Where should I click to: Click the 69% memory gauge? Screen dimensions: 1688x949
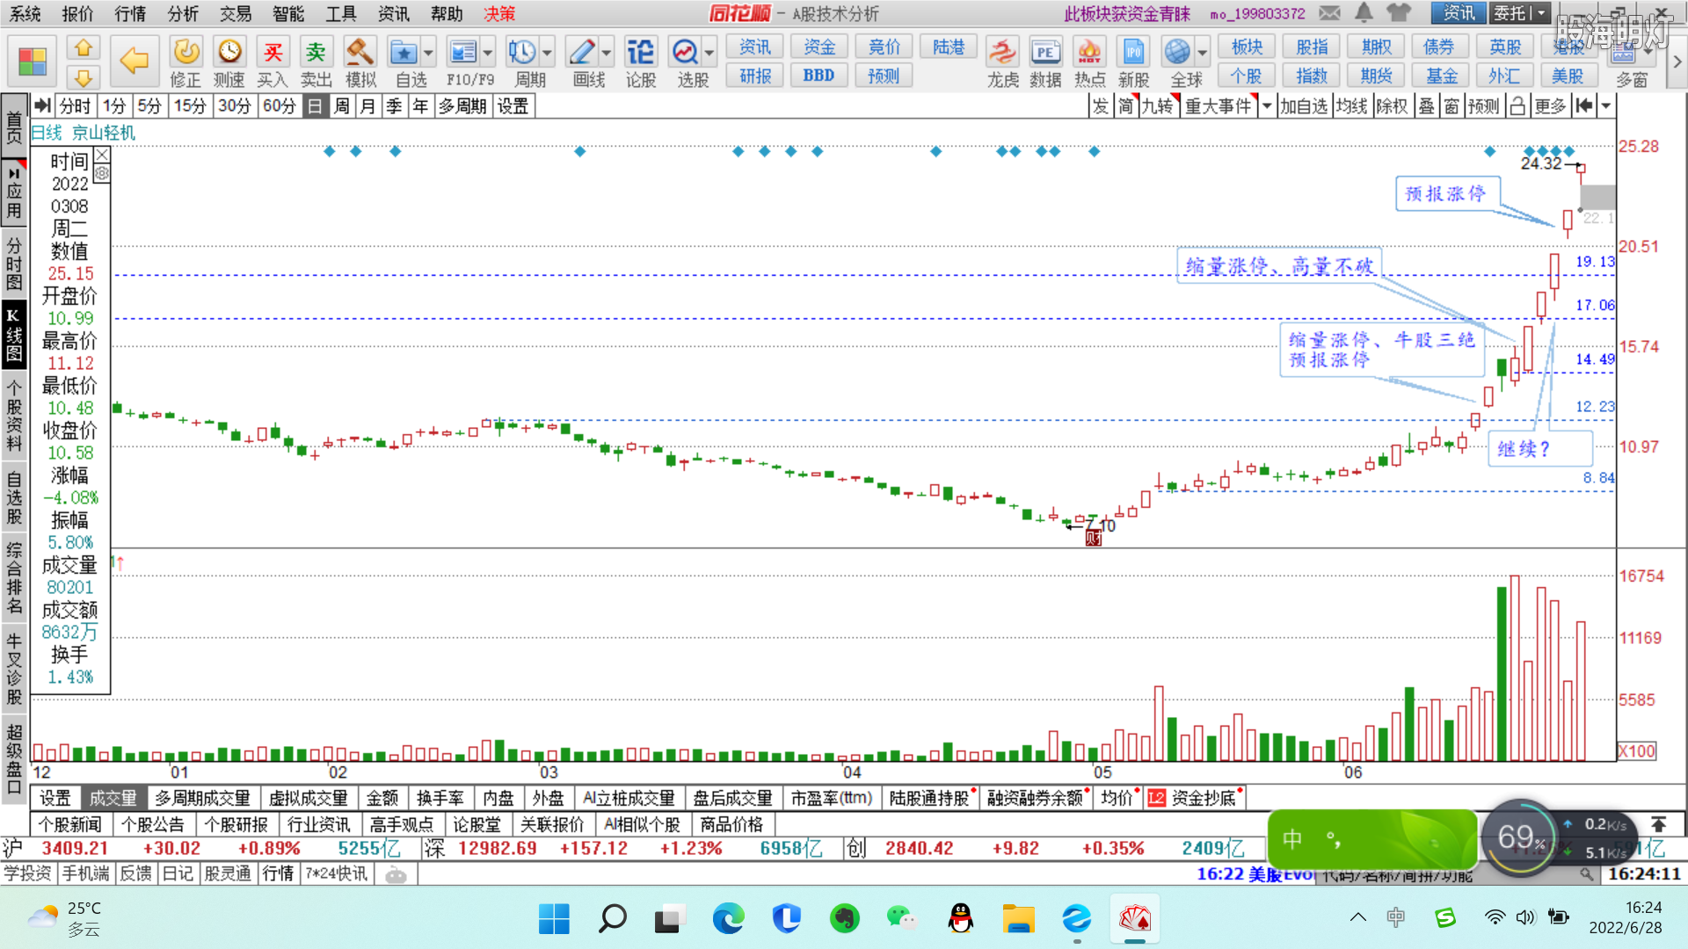(1520, 837)
